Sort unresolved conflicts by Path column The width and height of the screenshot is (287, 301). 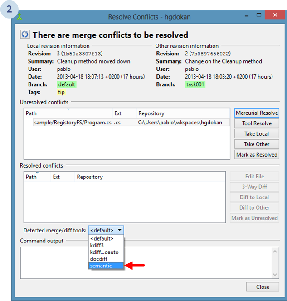coord(68,113)
